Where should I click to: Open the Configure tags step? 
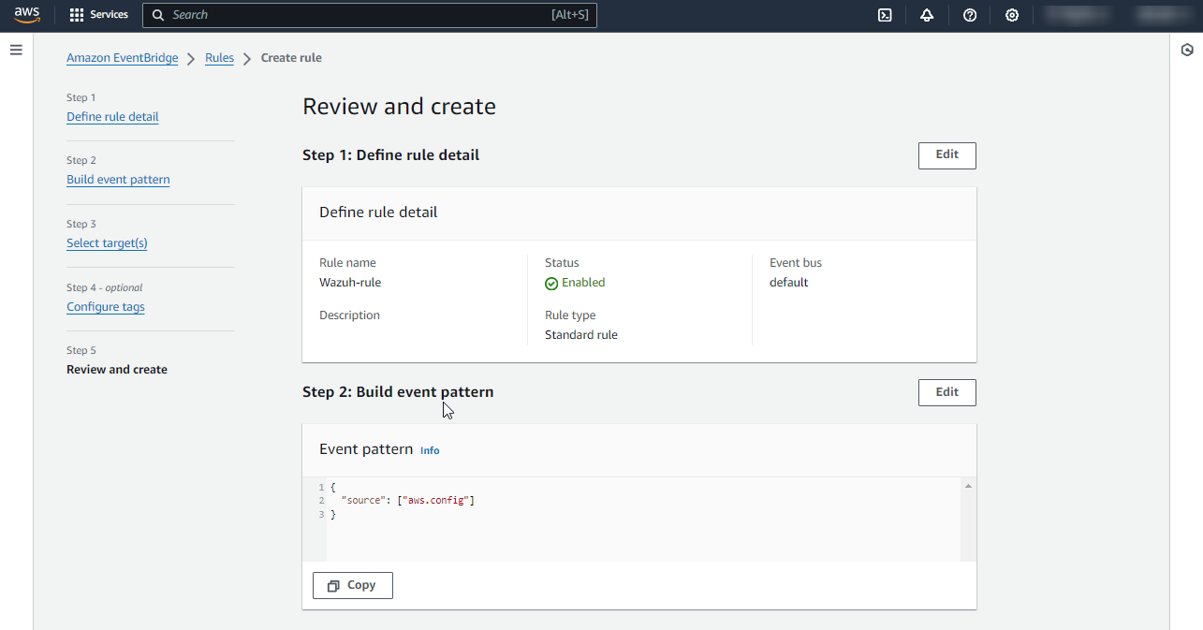[x=105, y=307]
